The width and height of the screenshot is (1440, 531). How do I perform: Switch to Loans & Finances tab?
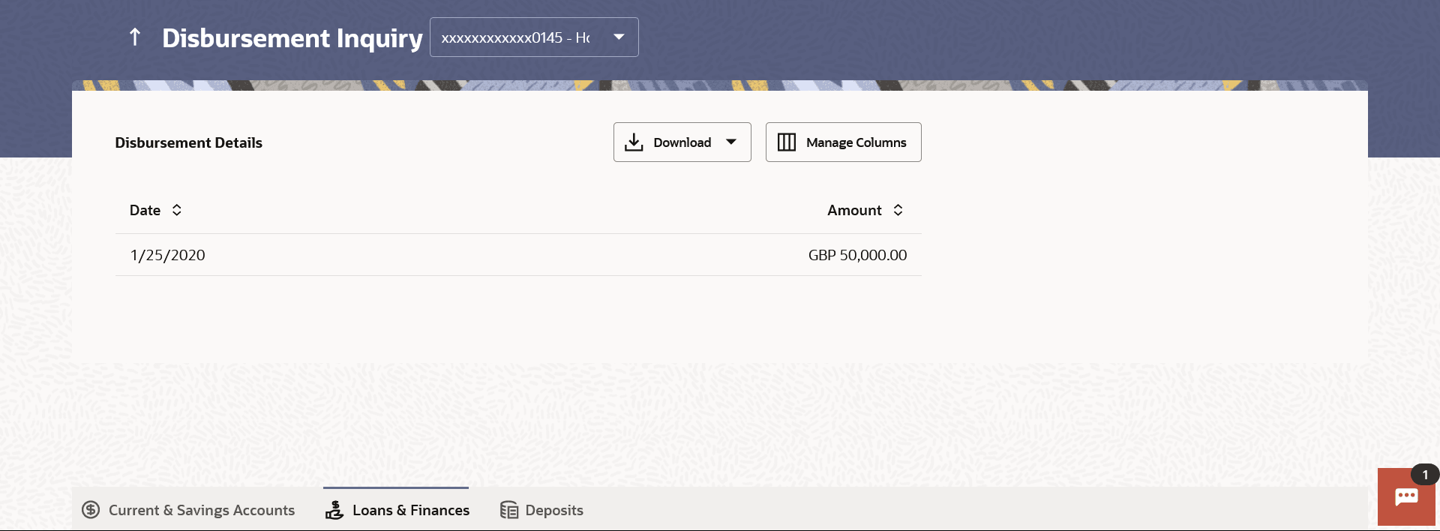pyautogui.click(x=397, y=510)
